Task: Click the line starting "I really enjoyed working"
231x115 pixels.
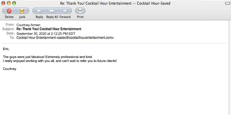Action: coord(59,61)
